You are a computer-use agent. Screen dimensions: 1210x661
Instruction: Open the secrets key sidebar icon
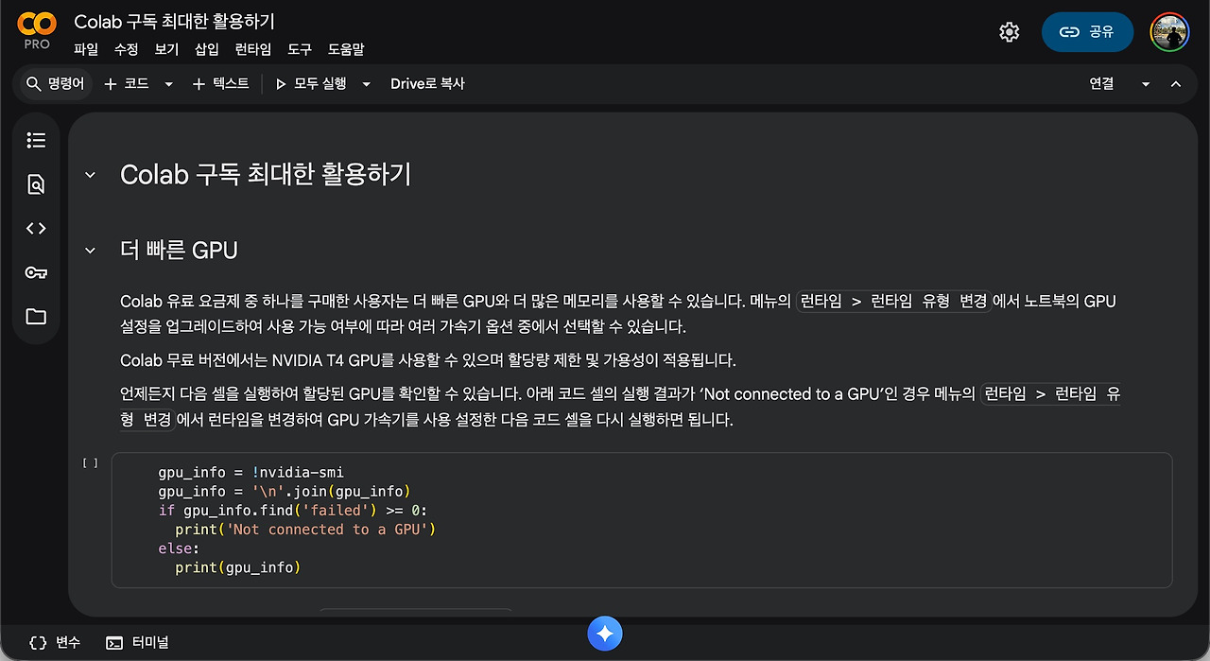point(36,272)
